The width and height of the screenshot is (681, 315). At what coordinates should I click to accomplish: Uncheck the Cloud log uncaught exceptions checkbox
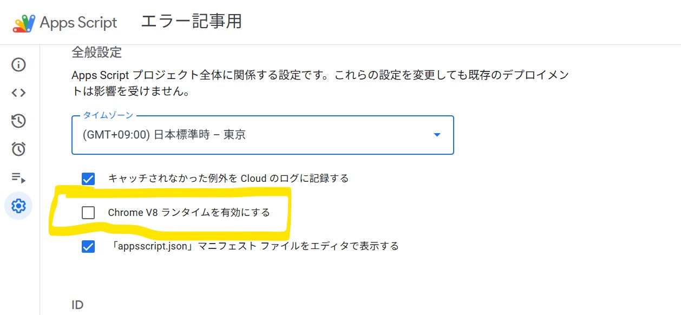pyautogui.click(x=88, y=179)
